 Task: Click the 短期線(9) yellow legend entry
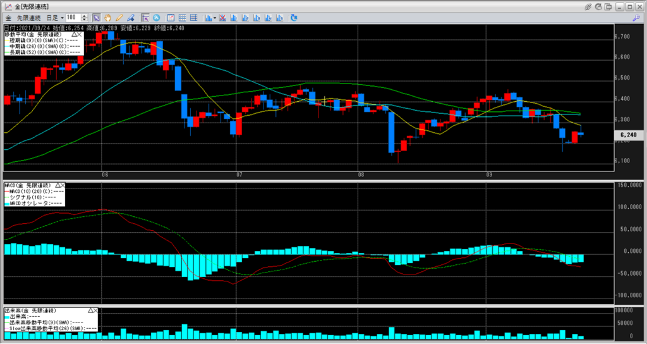[42, 40]
